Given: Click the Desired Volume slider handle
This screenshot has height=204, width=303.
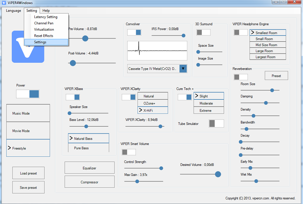Looking at the screenshot, I should coord(218,174).
